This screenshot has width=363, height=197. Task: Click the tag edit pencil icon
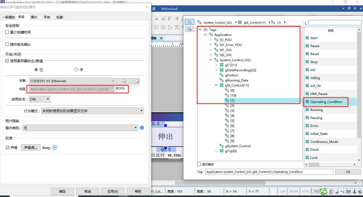click(x=189, y=29)
